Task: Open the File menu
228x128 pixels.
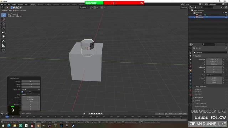Action: (5, 4)
